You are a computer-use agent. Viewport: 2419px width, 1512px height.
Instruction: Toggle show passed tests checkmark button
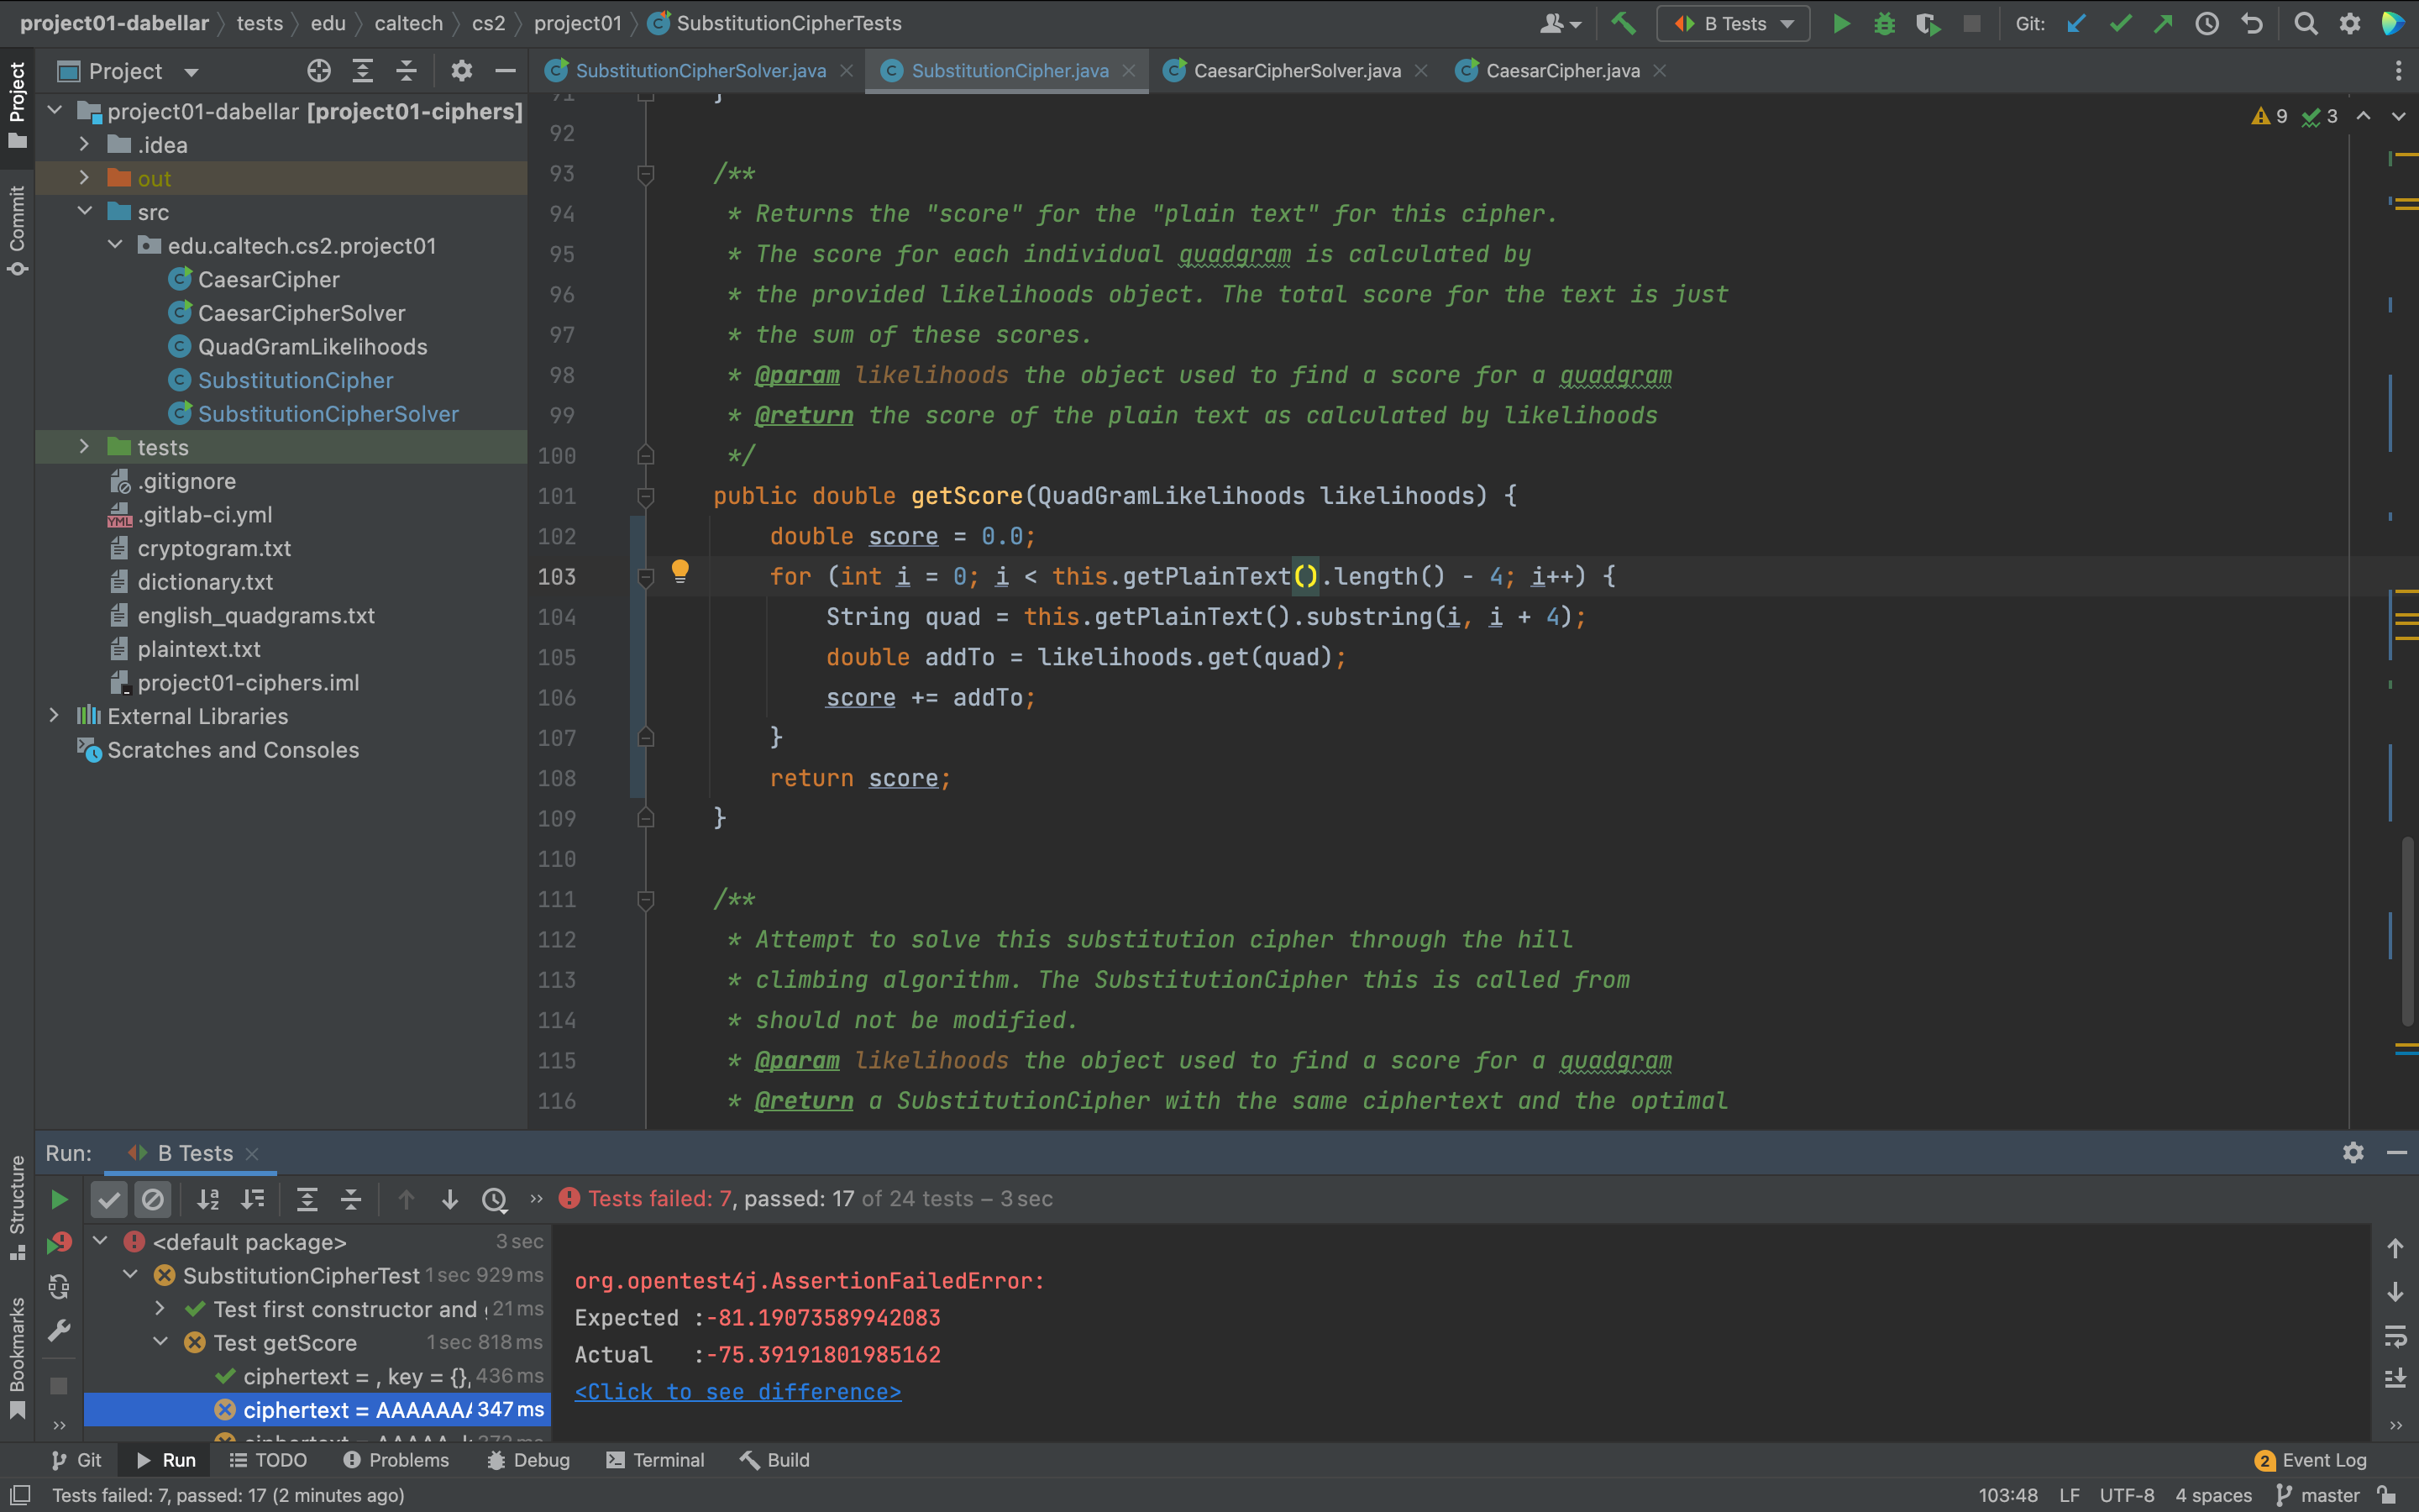tap(109, 1199)
